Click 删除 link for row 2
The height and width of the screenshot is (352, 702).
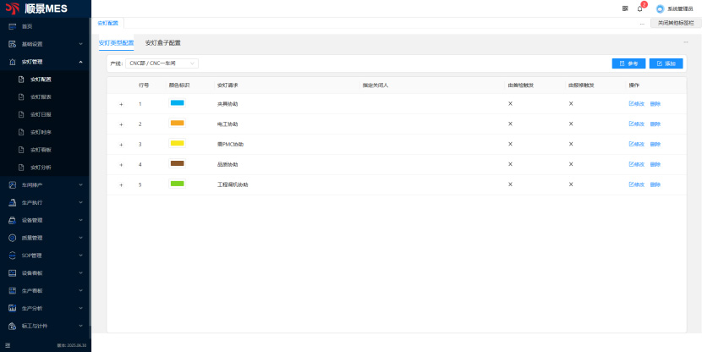pos(655,124)
